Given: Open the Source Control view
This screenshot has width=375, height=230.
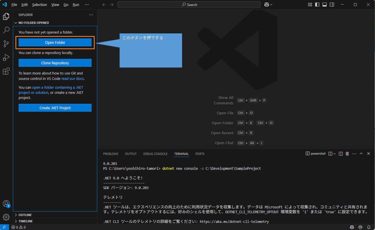Looking at the screenshot, I should pos(6,44).
